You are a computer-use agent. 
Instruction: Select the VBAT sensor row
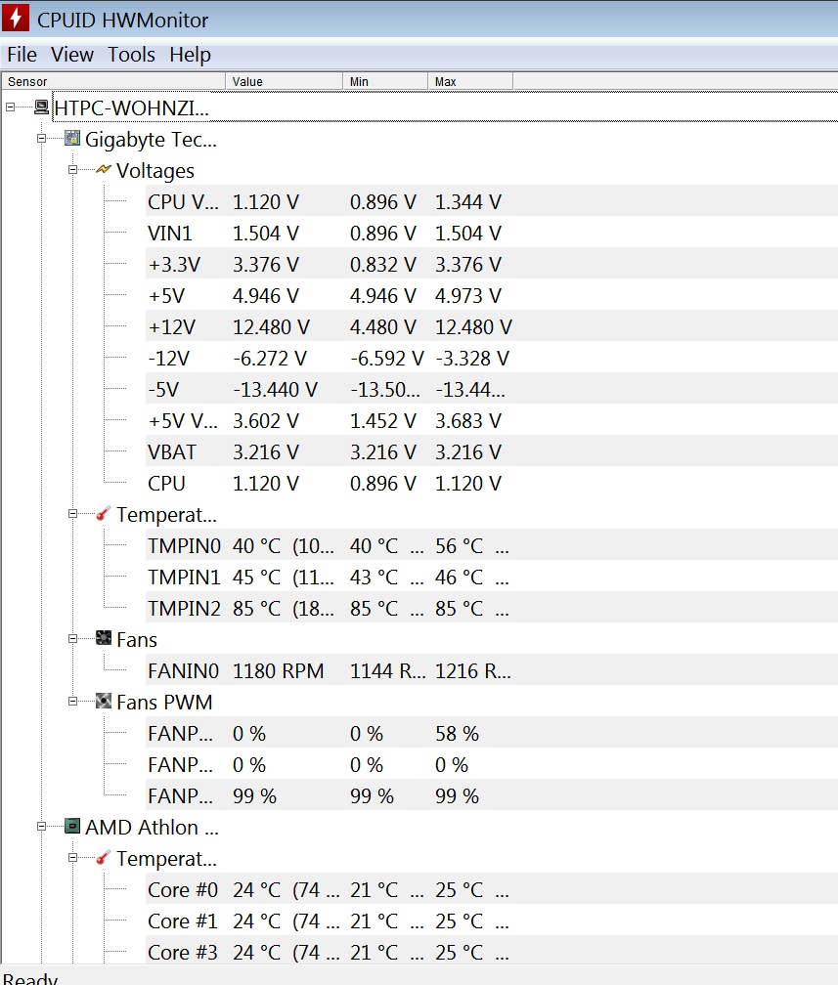(x=491, y=452)
